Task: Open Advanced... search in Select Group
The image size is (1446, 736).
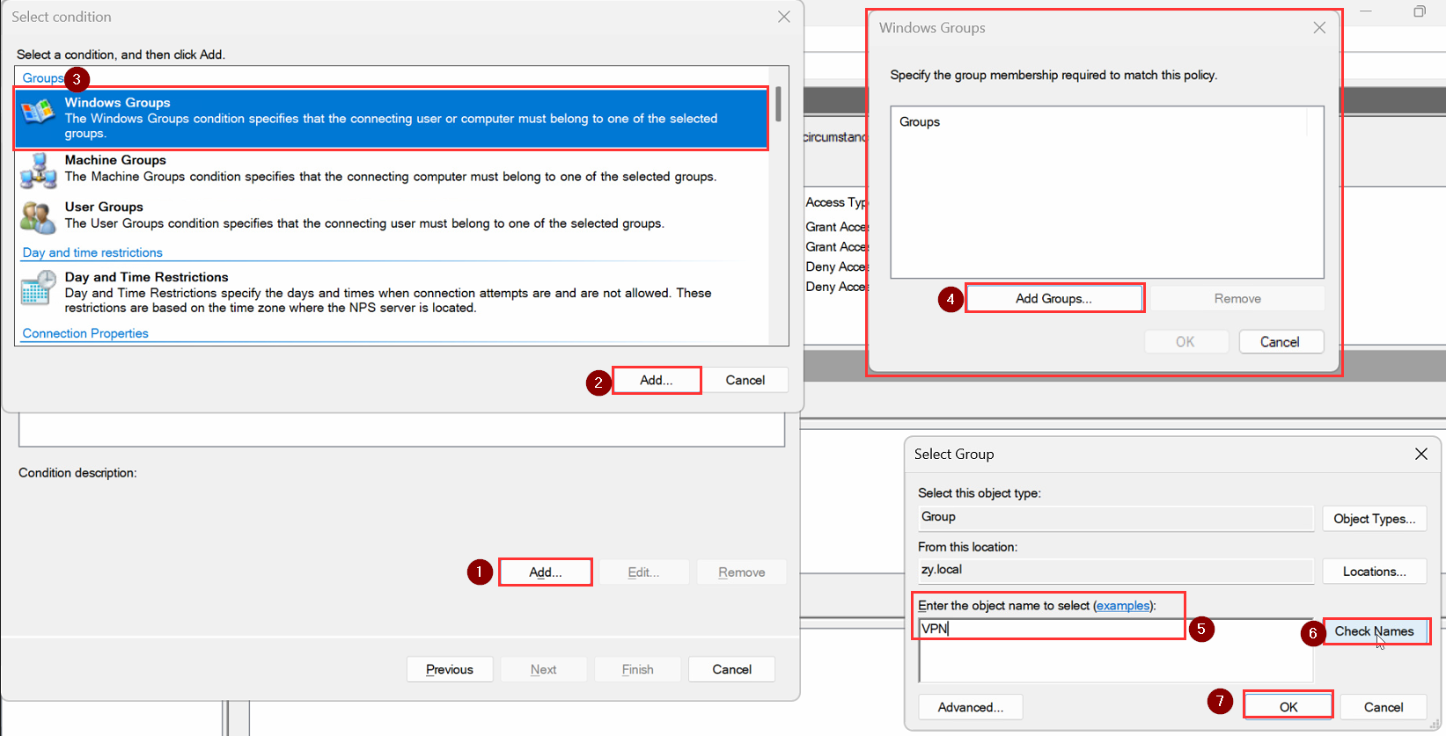Action: coord(971,707)
